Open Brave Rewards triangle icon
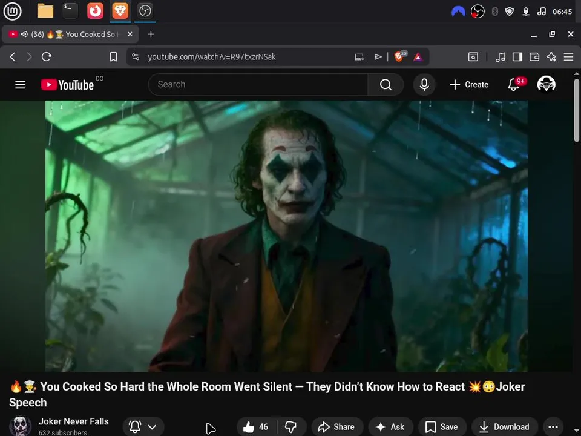581x436 pixels. [418, 57]
